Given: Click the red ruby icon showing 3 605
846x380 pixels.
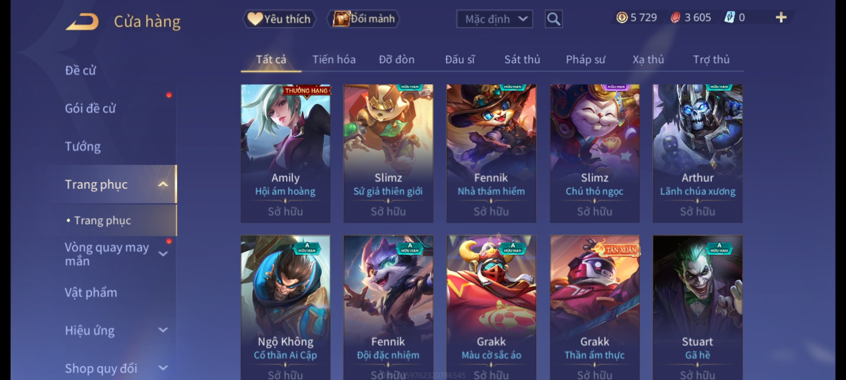Looking at the screenshot, I should tap(675, 17).
